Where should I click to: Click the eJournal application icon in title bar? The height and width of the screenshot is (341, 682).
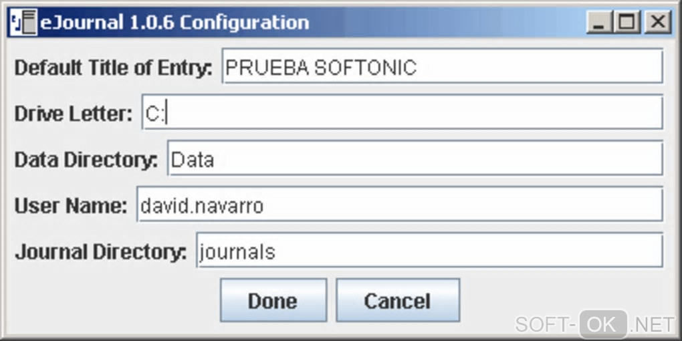click(23, 23)
